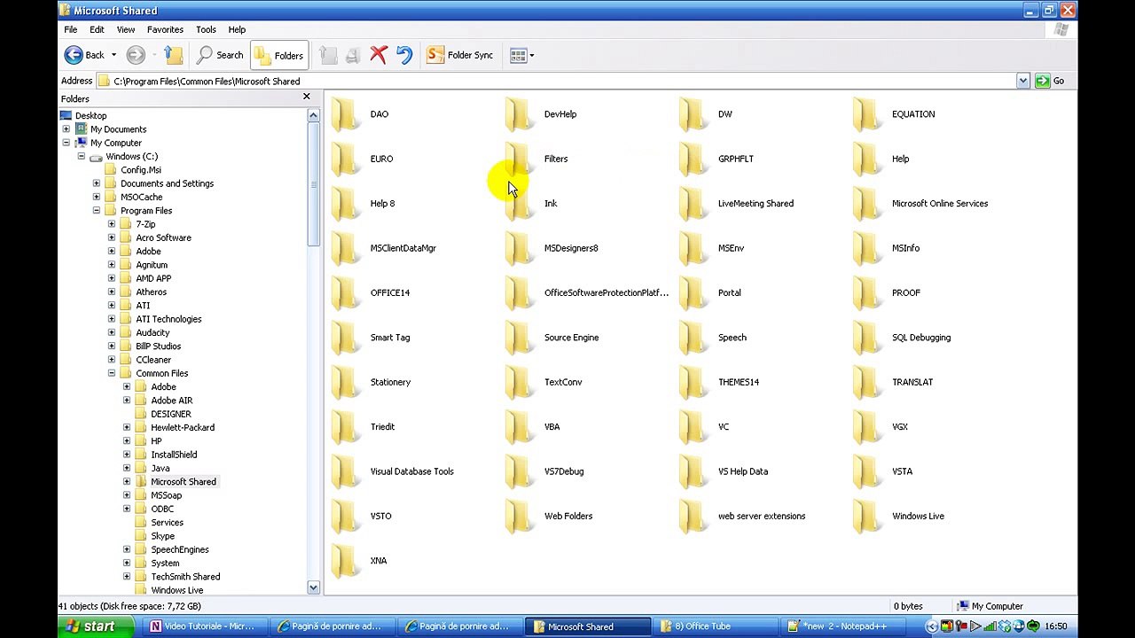The image size is (1135, 638).
Task: Close the Folders pane with the X
Action: tap(307, 97)
